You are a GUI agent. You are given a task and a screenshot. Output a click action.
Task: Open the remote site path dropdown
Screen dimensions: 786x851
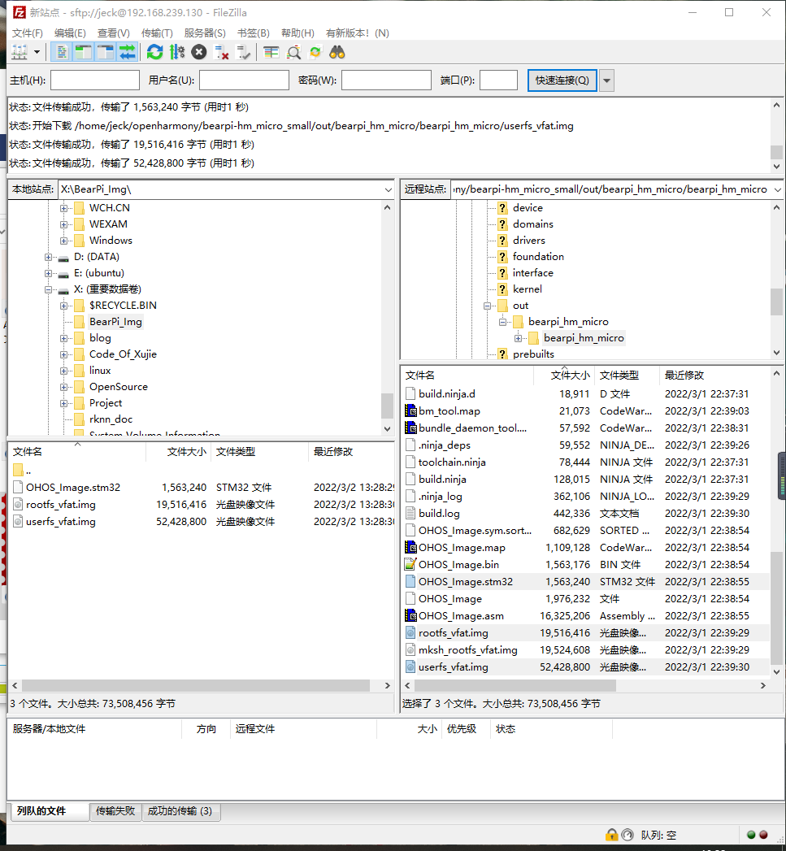pos(777,189)
